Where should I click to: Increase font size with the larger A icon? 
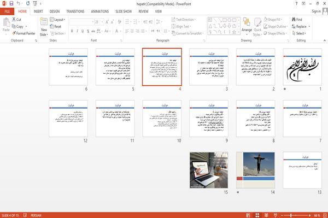pyautogui.click(x=107, y=22)
